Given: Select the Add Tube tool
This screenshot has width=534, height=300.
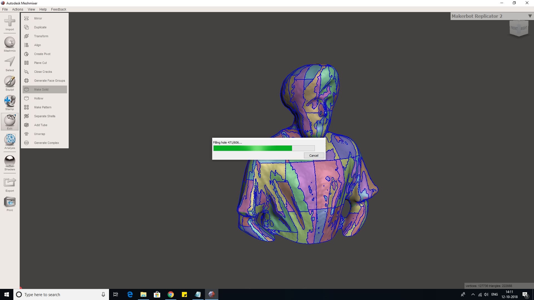Looking at the screenshot, I should point(45,125).
